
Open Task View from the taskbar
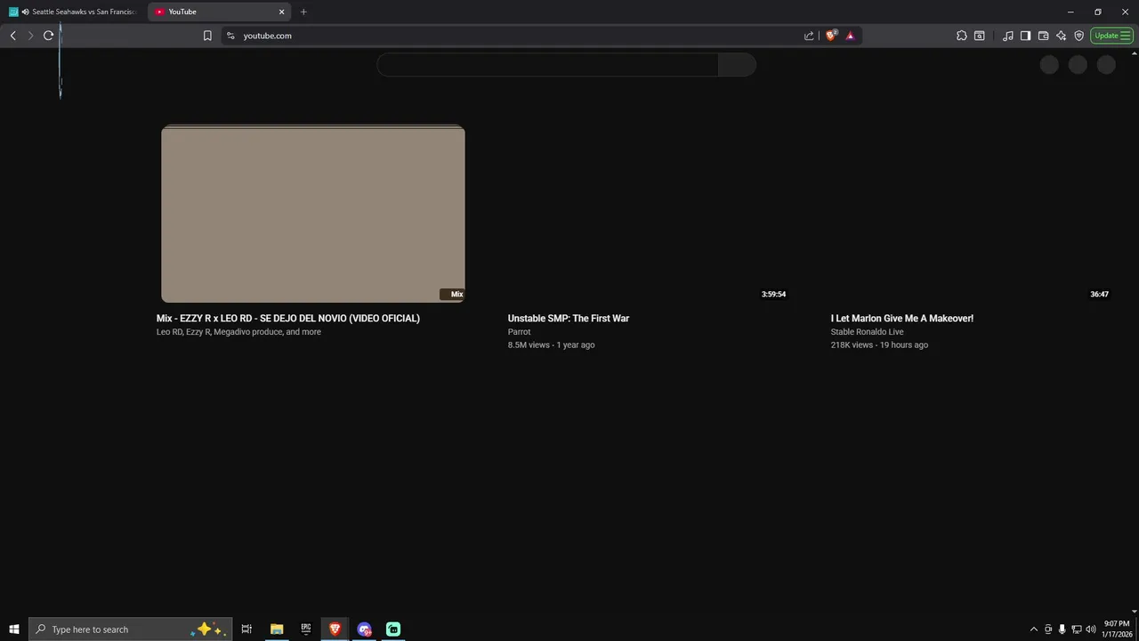point(246,629)
